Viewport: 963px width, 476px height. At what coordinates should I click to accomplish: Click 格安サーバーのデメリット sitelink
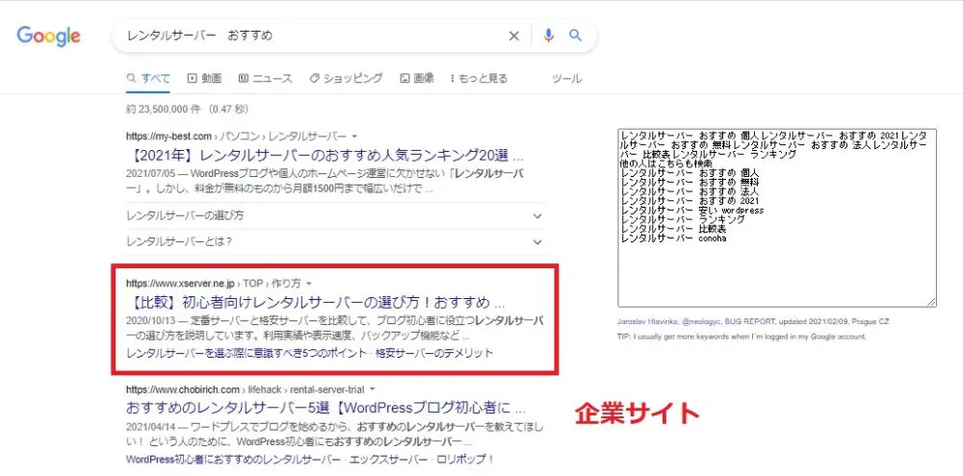434,353
